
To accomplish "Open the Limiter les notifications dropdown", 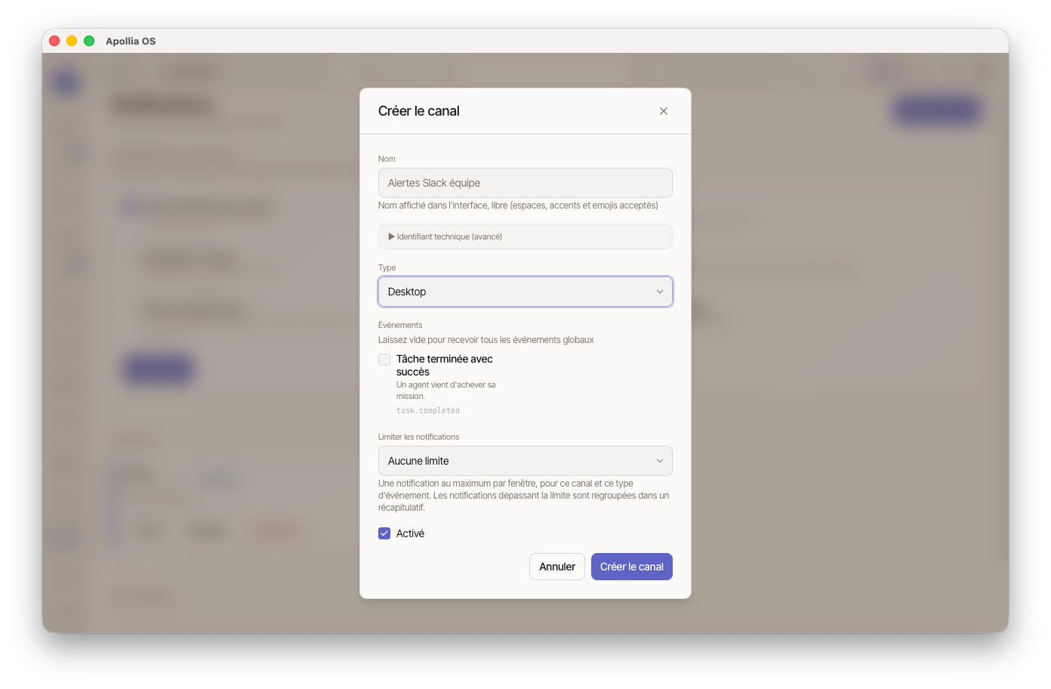I will point(525,461).
